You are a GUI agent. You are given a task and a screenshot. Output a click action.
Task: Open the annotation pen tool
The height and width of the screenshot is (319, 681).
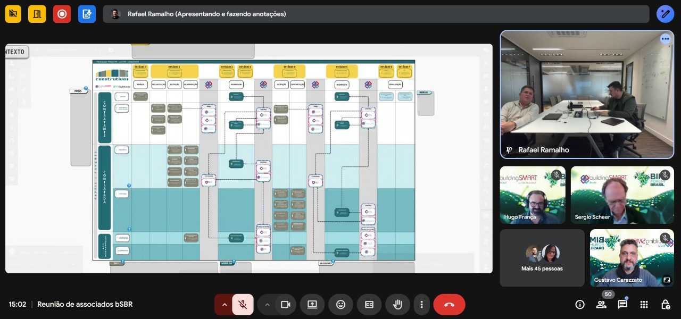pyautogui.click(x=665, y=14)
